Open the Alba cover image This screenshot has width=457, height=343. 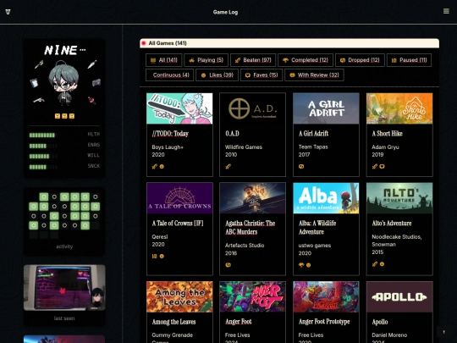326,198
